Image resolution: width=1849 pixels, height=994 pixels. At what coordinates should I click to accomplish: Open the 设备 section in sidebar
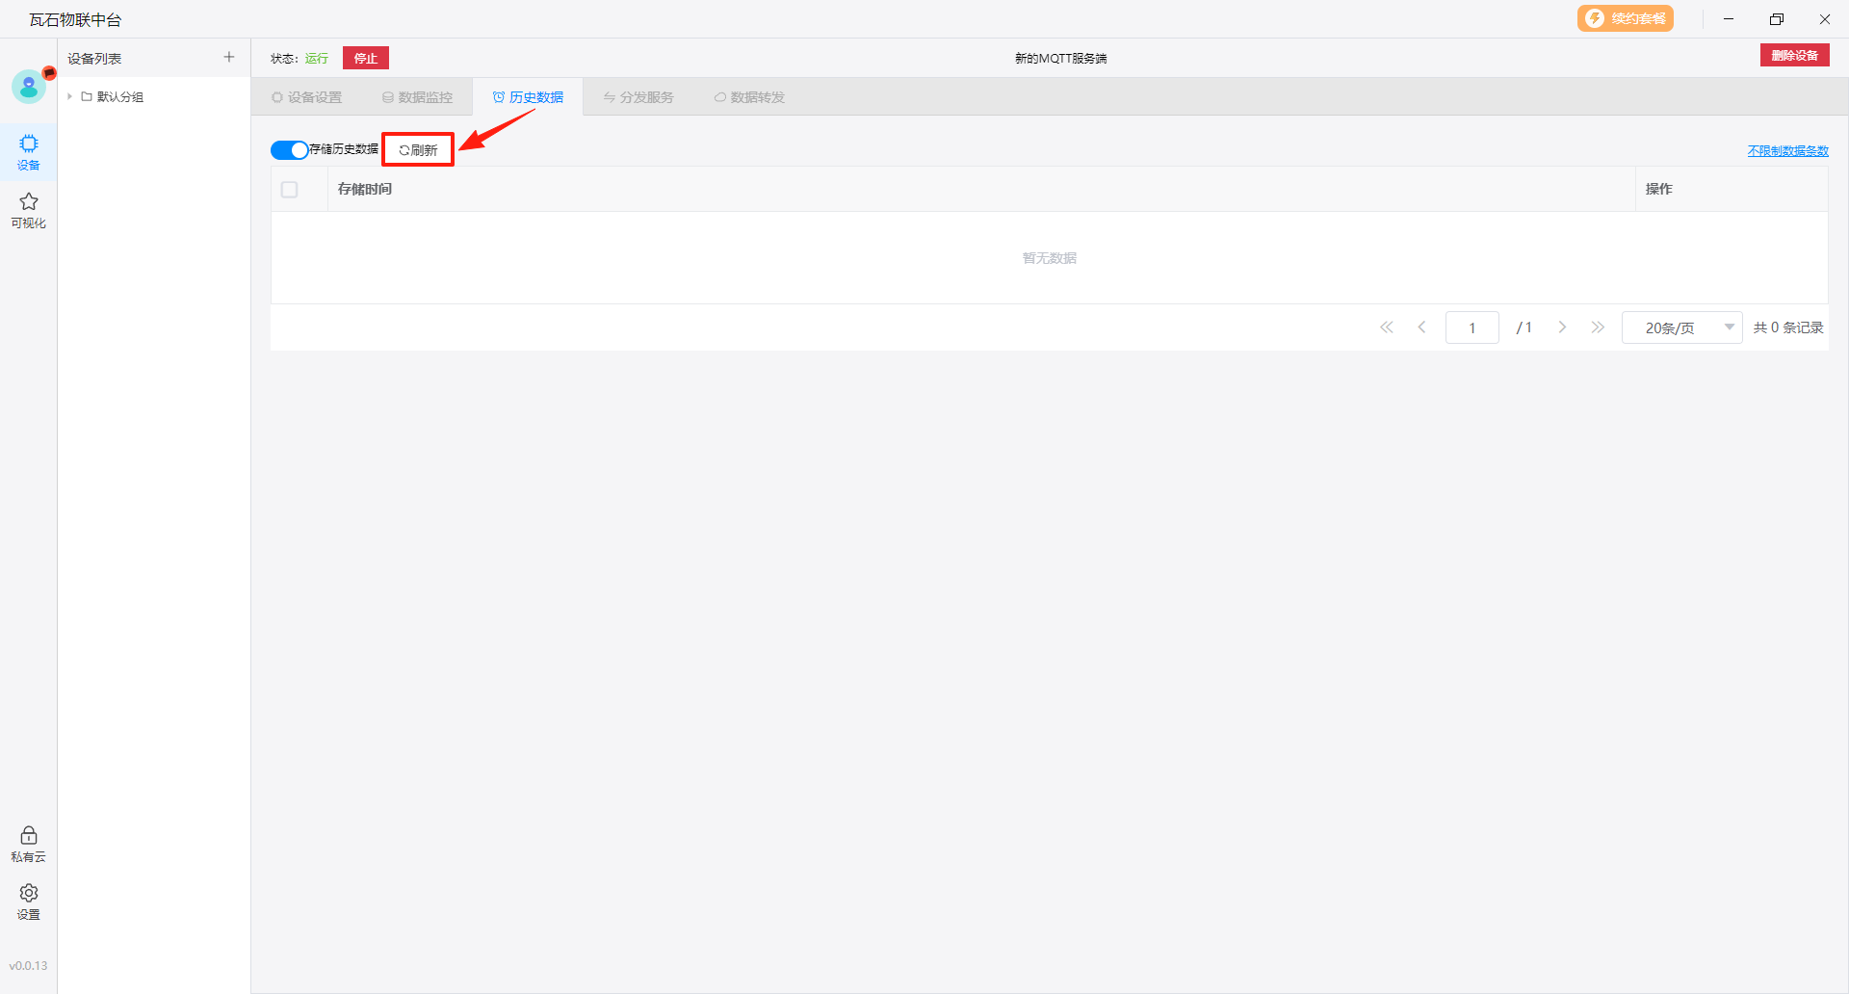click(x=29, y=151)
